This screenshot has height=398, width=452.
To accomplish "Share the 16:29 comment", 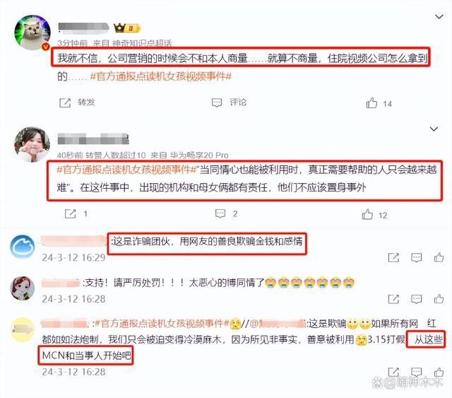I will point(393,257).
